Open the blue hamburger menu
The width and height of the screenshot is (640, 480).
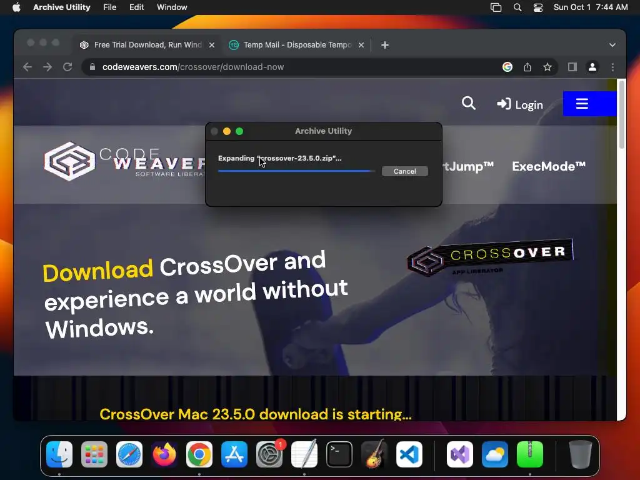(589, 104)
